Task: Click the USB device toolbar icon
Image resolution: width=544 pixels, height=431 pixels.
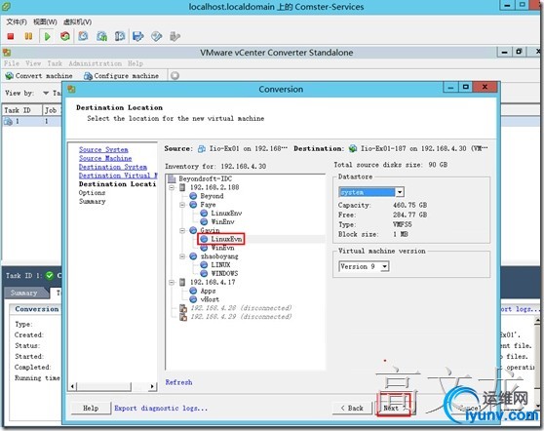Action: 175,36
